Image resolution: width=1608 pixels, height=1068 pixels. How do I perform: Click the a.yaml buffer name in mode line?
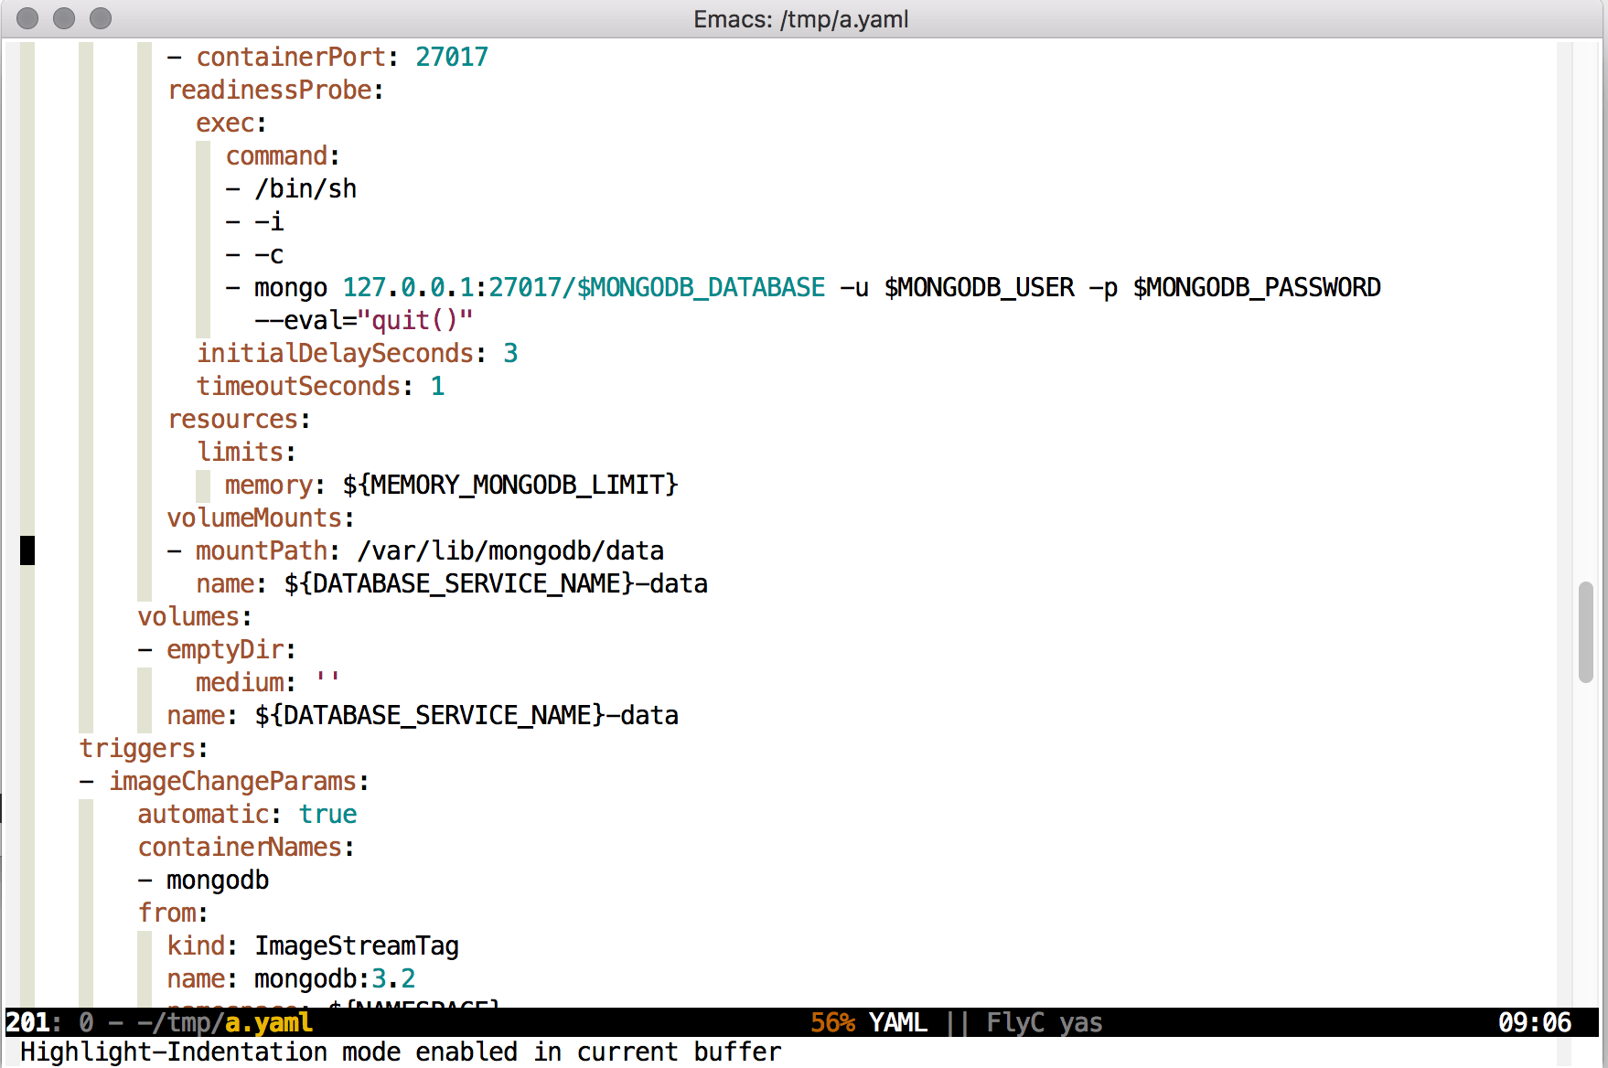point(268,1022)
